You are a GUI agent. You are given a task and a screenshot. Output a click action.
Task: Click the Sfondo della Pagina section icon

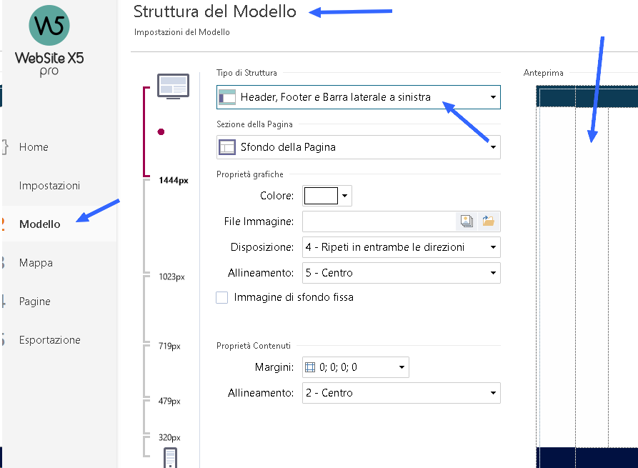click(x=227, y=147)
